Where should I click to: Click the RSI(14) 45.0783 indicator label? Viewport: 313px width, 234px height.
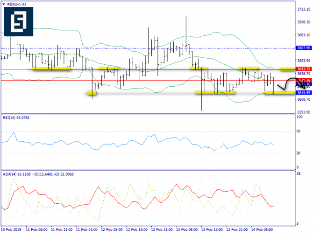[x=16, y=117]
